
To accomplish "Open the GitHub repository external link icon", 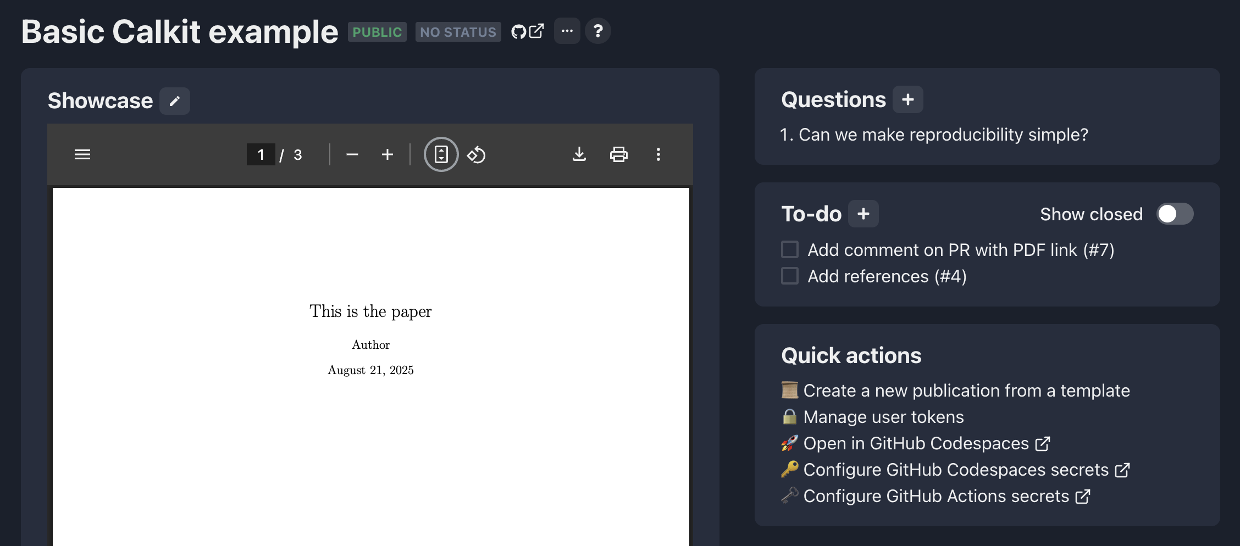I will click(x=528, y=31).
